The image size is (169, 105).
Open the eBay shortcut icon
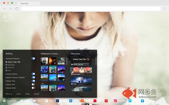pos(46,101)
